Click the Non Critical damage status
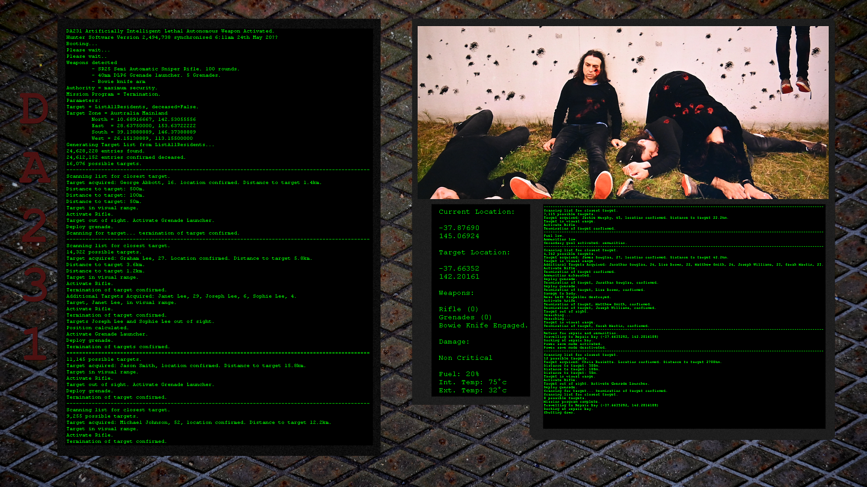 pos(465,358)
